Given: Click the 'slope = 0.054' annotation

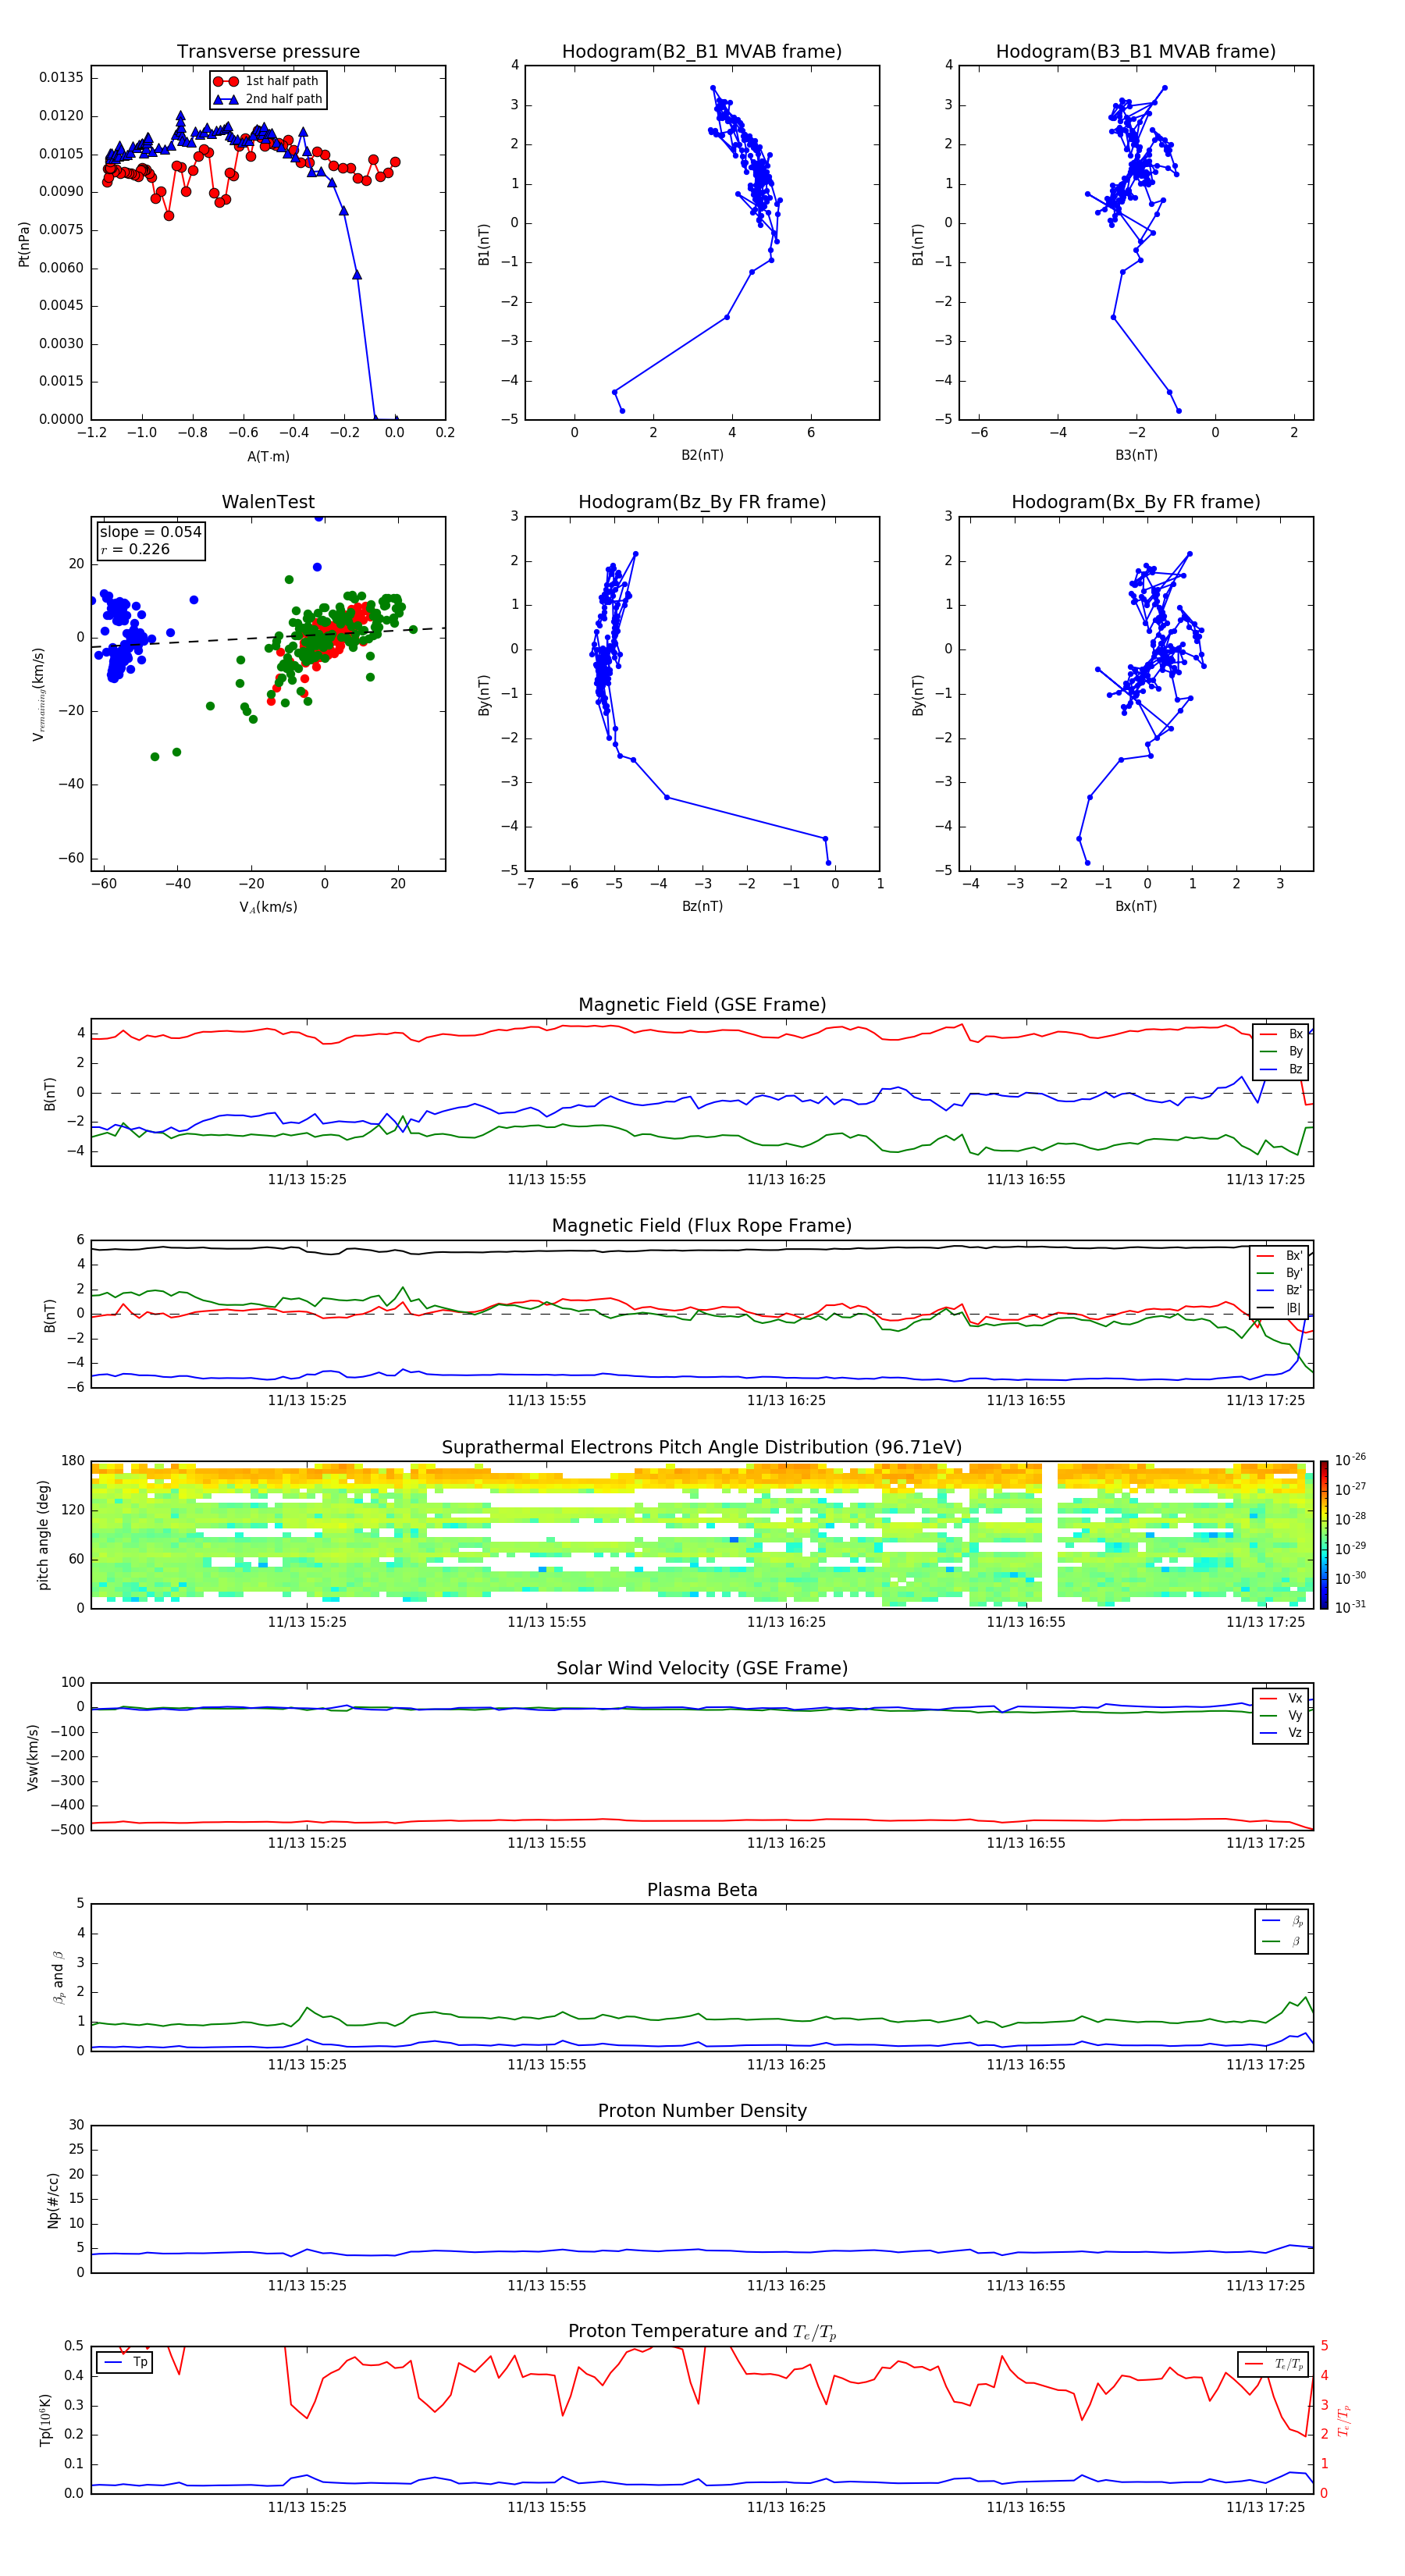Looking at the screenshot, I should pyautogui.click(x=151, y=532).
